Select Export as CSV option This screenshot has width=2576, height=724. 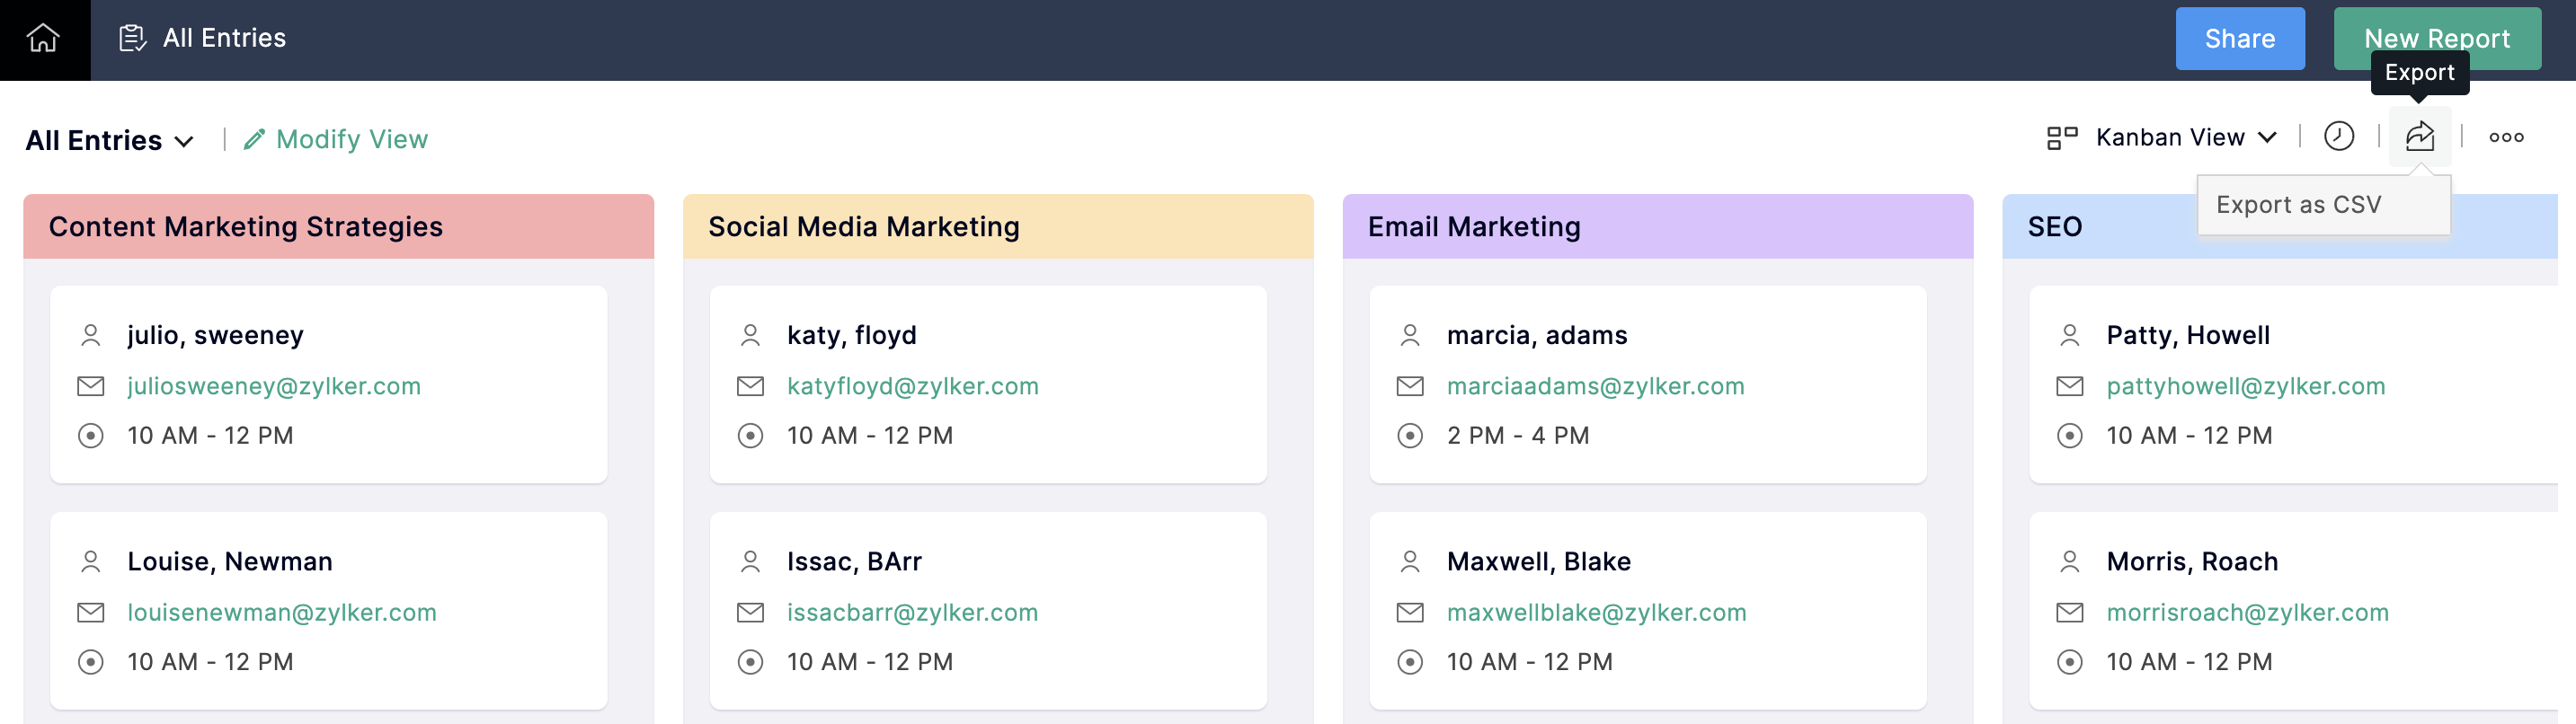click(x=2298, y=205)
